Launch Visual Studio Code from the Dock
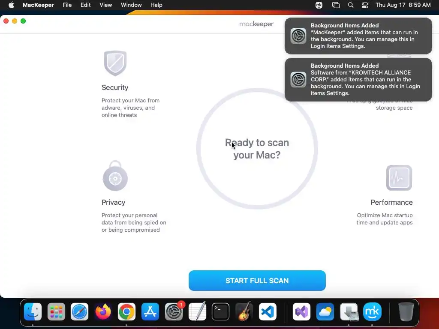 pos(268,312)
